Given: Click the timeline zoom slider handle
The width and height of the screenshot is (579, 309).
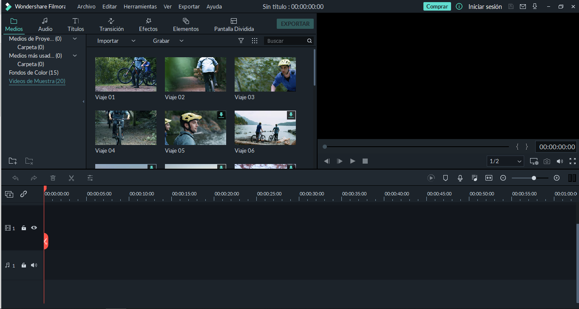Looking at the screenshot, I should 534,178.
